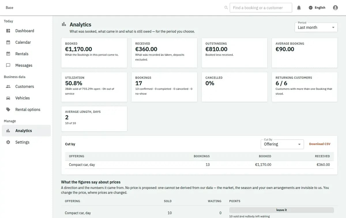The width and height of the screenshot is (346, 218).
Task: Open the user account avatar menu
Action: (335, 8)
